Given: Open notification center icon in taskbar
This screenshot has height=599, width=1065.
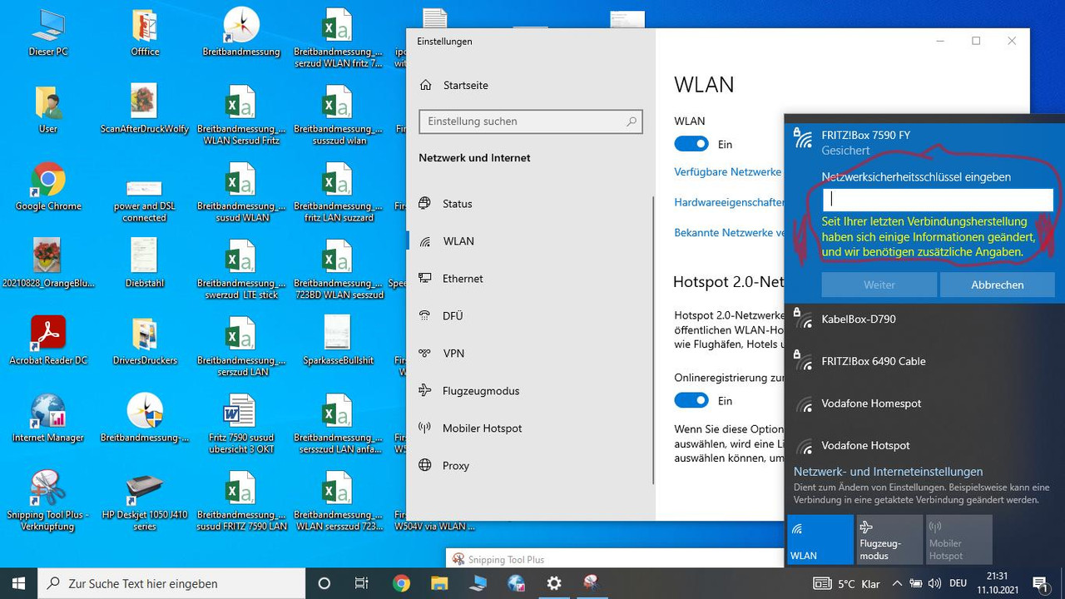Looking at the screenshot, I should 1039,583.
